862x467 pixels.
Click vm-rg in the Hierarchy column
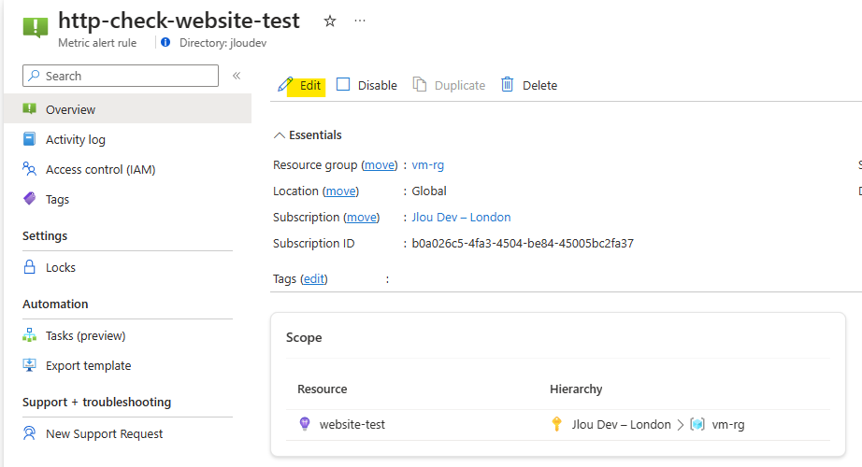coord(728,424)
